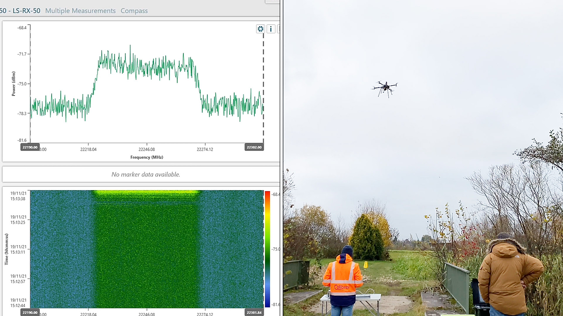Viewport: 563px width, 316px height.
Task: Open the info "i" icon on spectrum chart
Action: [271, 29]
